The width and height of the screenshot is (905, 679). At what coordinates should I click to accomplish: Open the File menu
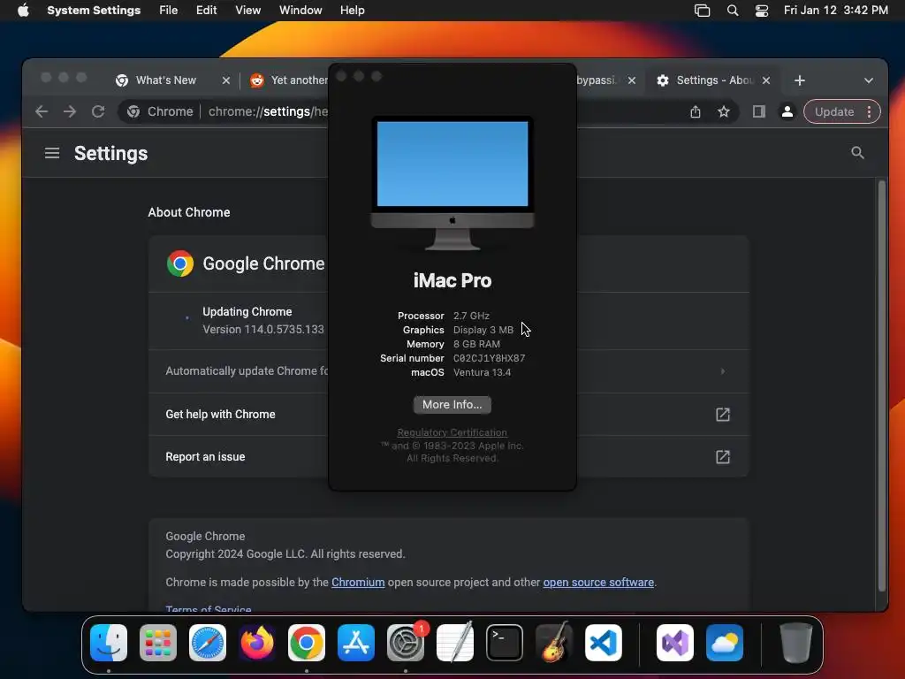coord(169,11)
